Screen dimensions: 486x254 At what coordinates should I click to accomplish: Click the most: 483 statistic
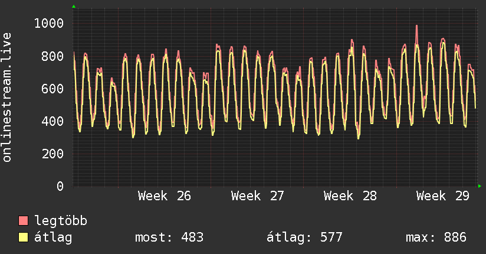[x=169, y=237]
